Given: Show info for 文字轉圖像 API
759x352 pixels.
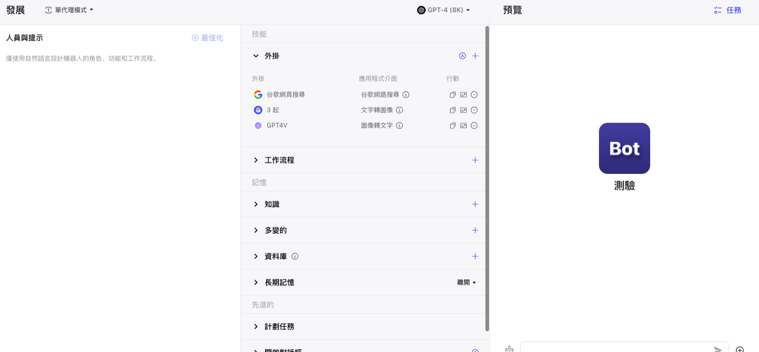Looking at the screenshot, I should click(400, 110).
